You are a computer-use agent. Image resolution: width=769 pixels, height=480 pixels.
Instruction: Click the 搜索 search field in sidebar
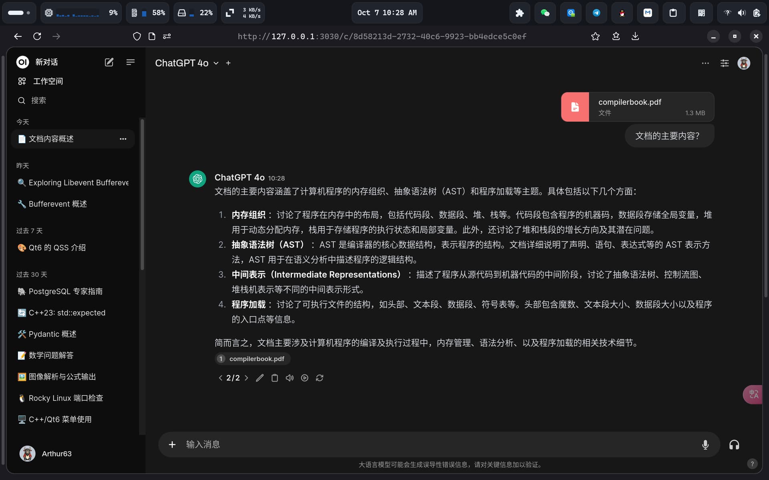(73, 100)
